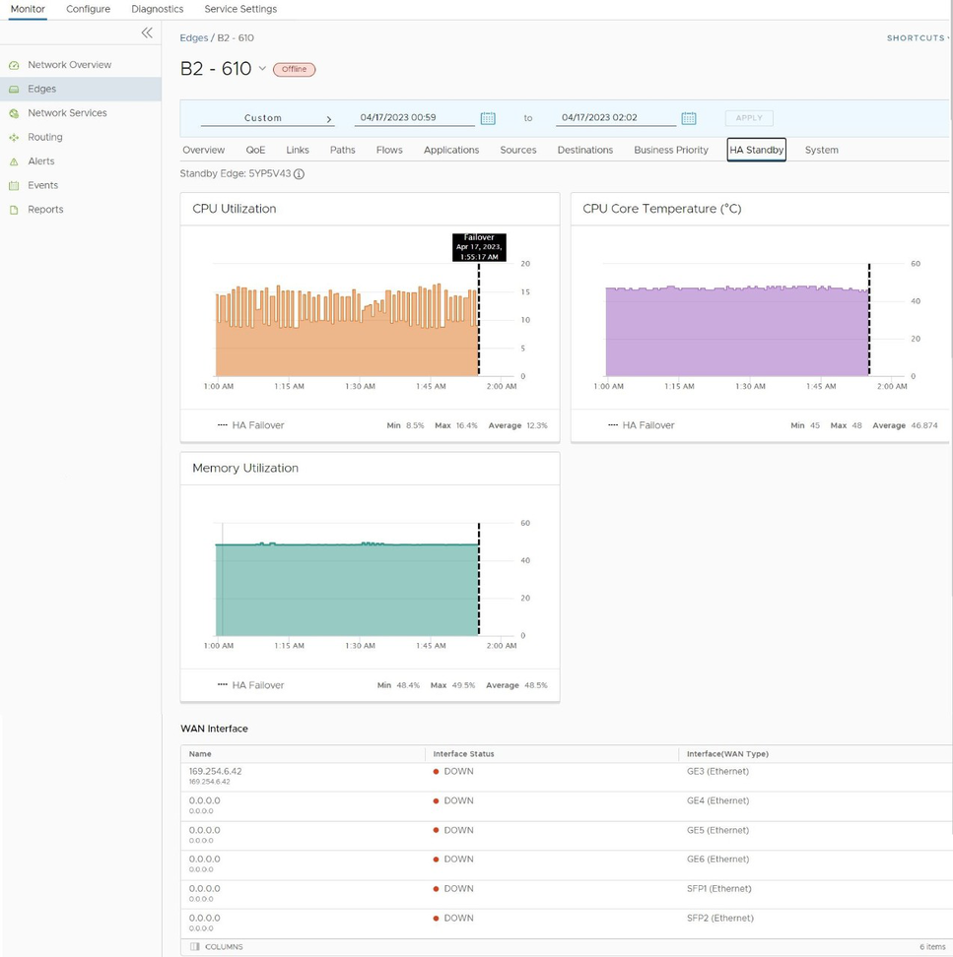Click the Network Overview sidebar icon
This screenshot has width=953, height=957.
click(x=14, y=65)
